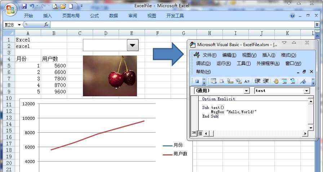Viewport: 323px width, 172px height.
Task: Toggle bookmark with the blue flag icon
Action: click(303, 81)
